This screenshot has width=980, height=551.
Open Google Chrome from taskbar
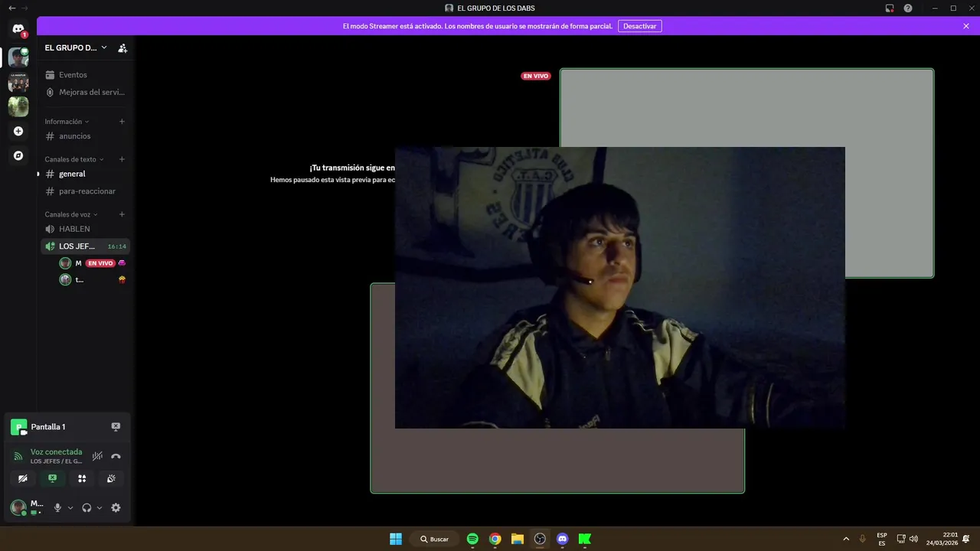[x=495, y=539]
